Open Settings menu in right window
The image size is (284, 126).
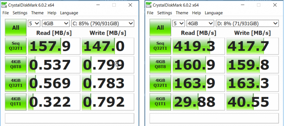pyautogui.click(x=164, y=13)
